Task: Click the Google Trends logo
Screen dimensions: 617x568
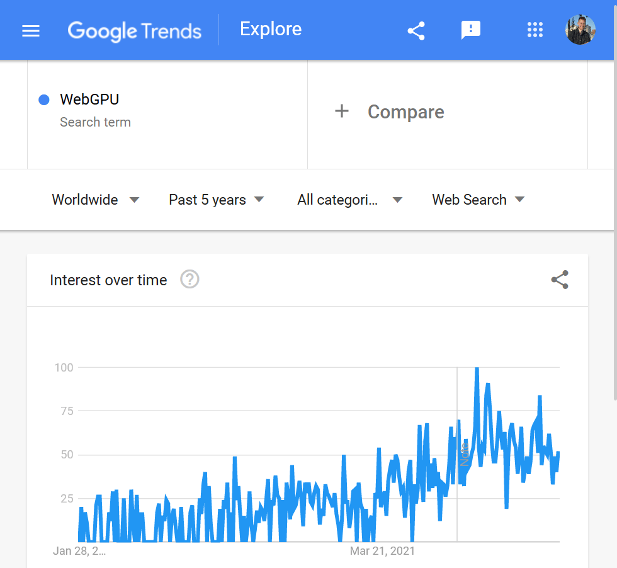Action: (x=135, y=31)
